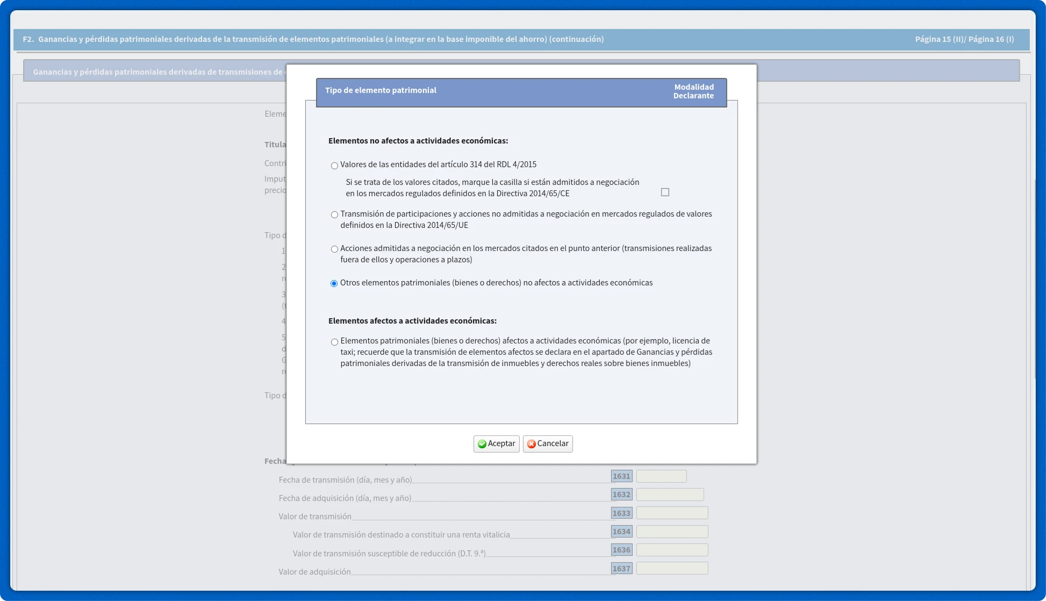
Task: Click the Página 15 (II)/ Página 16 (I) label
Action: tap(964, 39)
